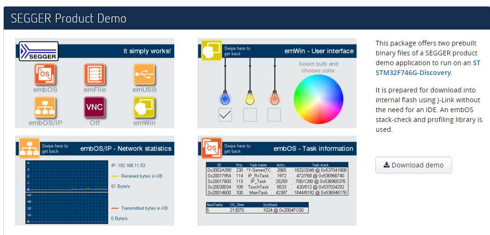This screenshot has height=235, width=490.
Task: Click the received bytes graph
Action: click(67, 176)
